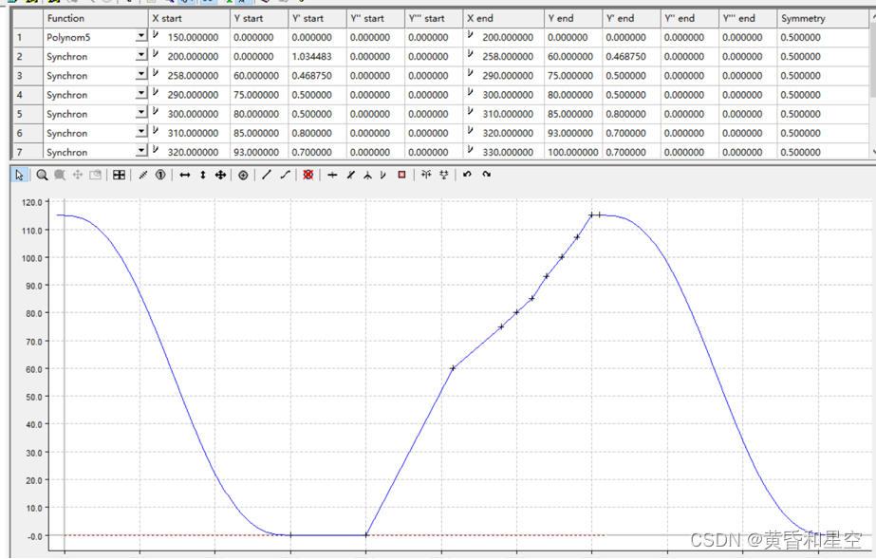Click the small diagonal dashes icon

pos(143,176)
